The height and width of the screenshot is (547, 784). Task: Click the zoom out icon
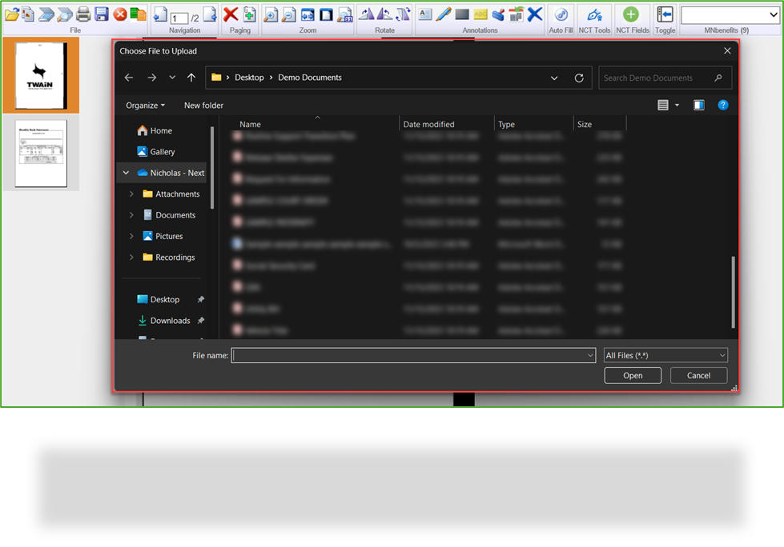[x=288, y=15]
